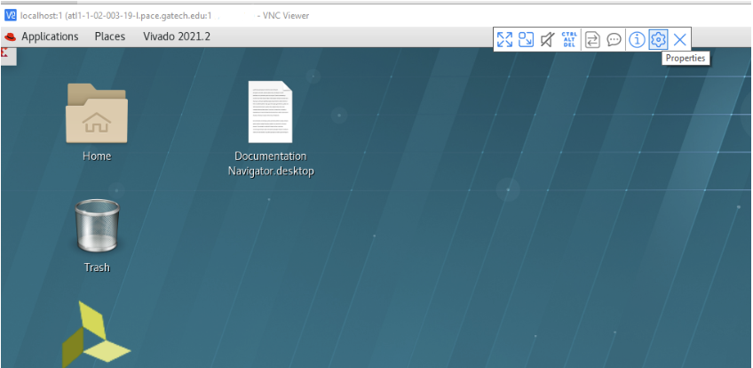Show connection information icon
The width and height of the screenshot is (753, 368).
coord(637,39)
